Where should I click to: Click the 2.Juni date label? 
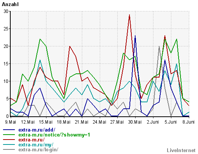click(x=153, y=122)
